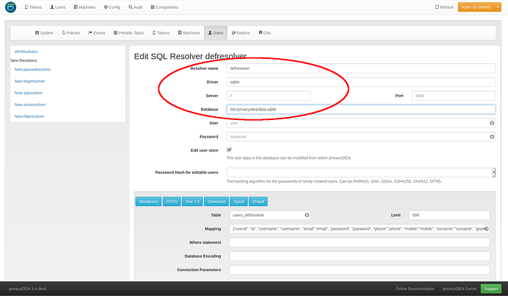Screen dimensions: 508x296
Task: Focus the User input field
Action: [x=361, y=123]
